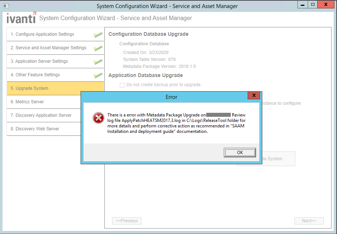Click the Previous navigation button
The height and width of the screenshot is (234, 337).
point(126,221)
